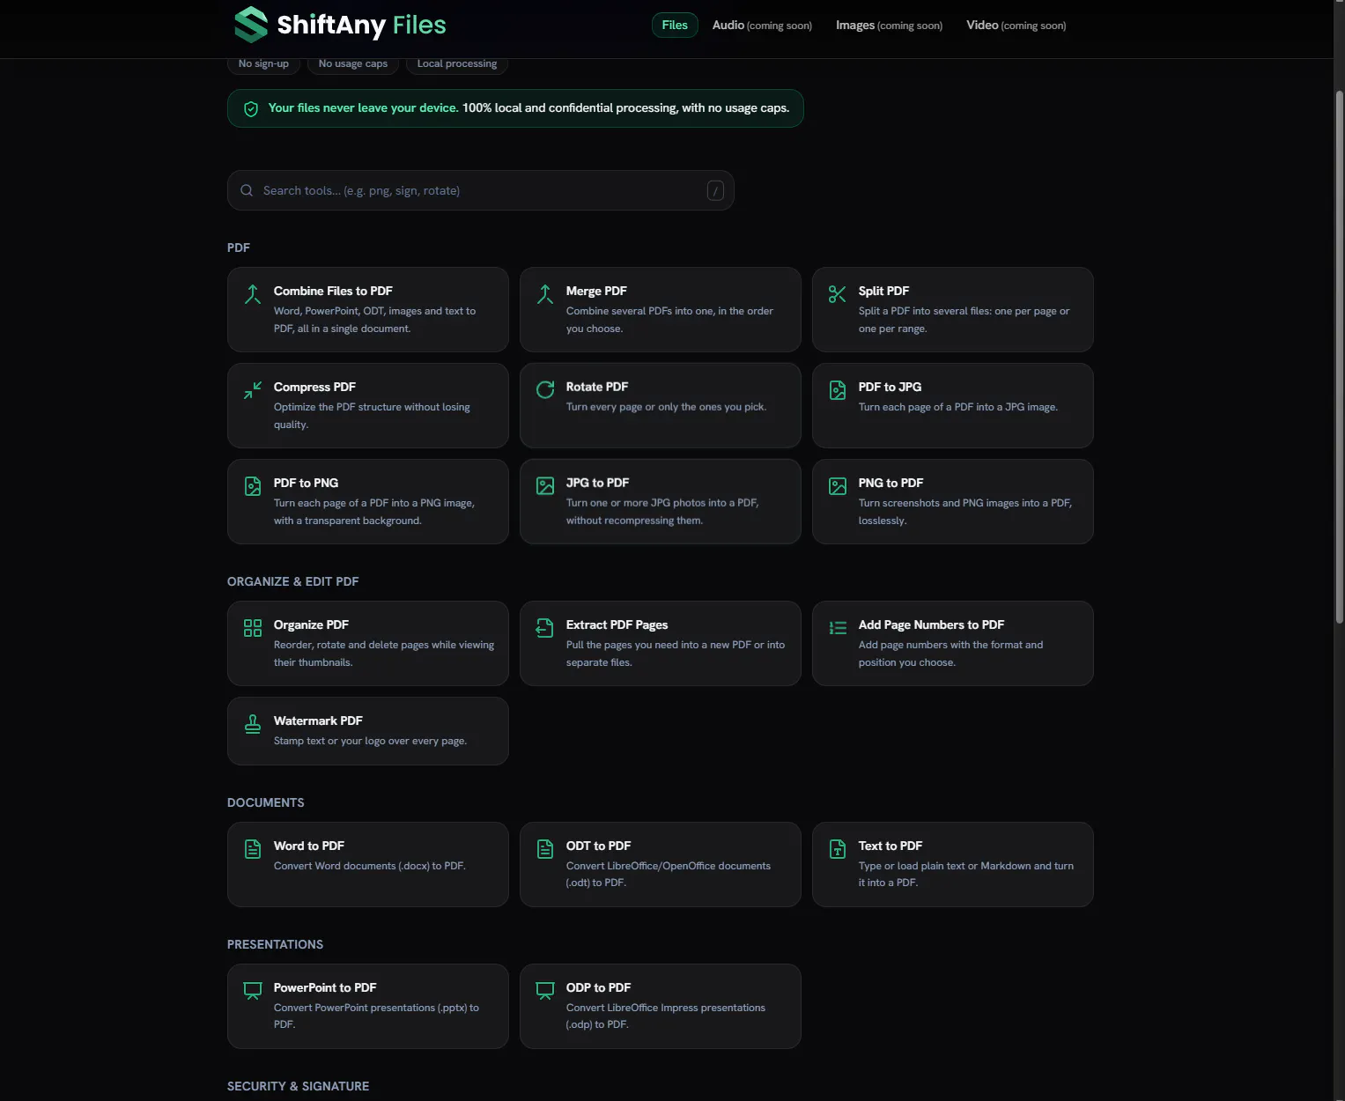Click the PDF to JPG file icon
Image resolution: width=1345 pixels, height=1101 pixels.
click(x=838, y=390)
